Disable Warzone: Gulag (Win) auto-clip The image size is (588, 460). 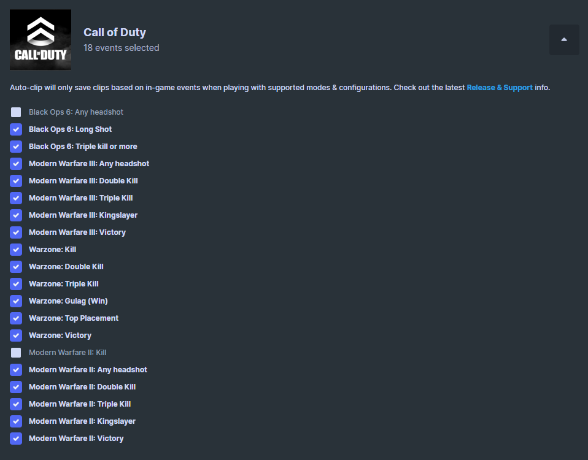point(16,301)
